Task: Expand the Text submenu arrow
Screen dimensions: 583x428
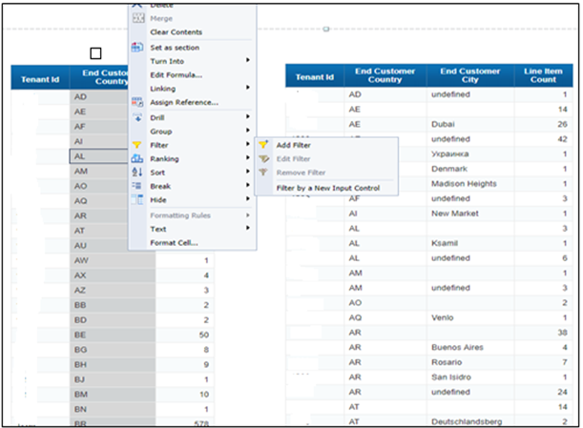Action: coord(248,229)
